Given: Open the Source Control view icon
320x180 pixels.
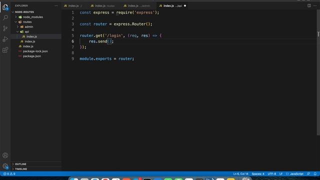Looking at the screenshot, I should (5, 28).
